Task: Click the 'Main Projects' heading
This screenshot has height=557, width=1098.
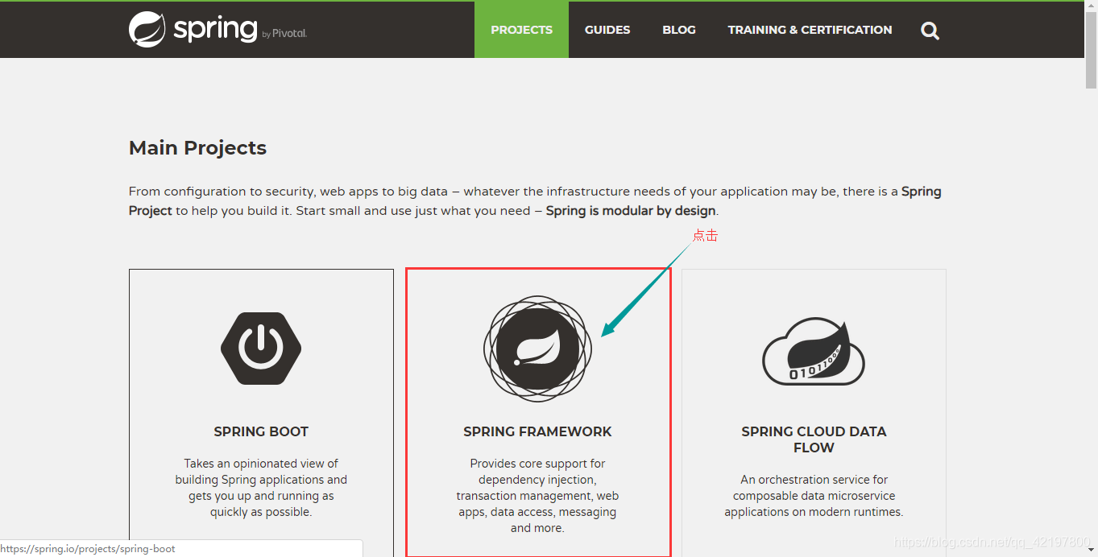Action: tap(197, 148)
